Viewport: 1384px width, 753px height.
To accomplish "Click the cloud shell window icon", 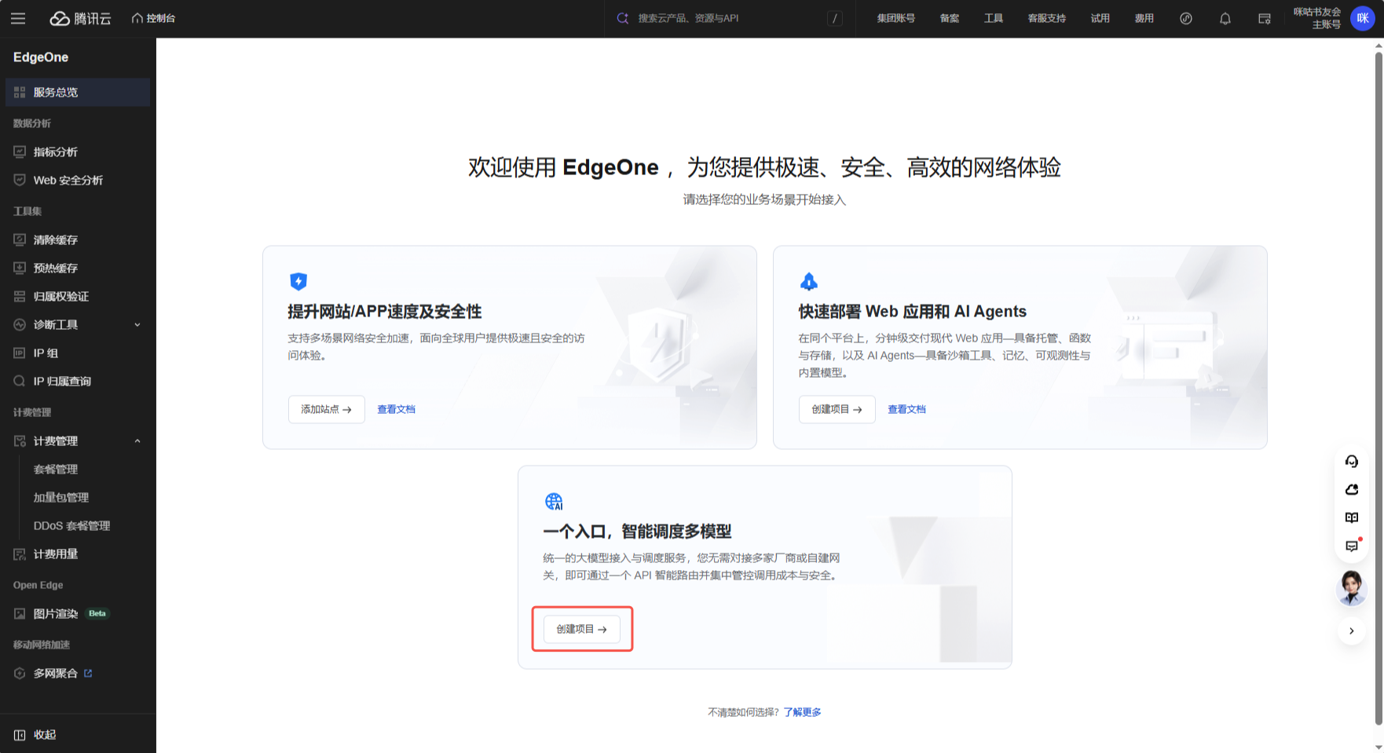I will point(1265,18).
